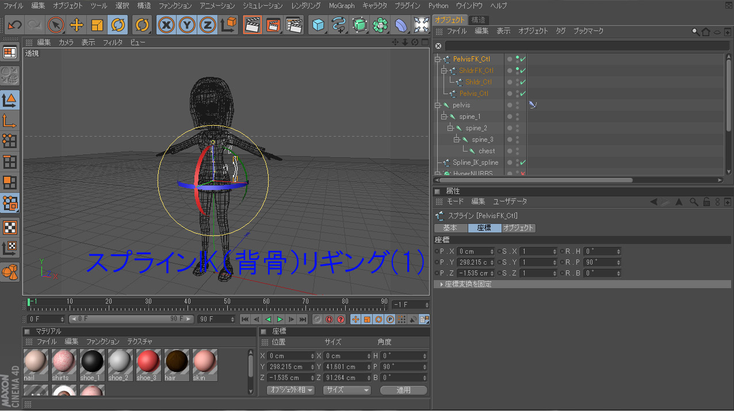The height and width of the screenshot is (411, 734).
Task: Open the render to Picture Viewer icon
Action: point(273,25)
